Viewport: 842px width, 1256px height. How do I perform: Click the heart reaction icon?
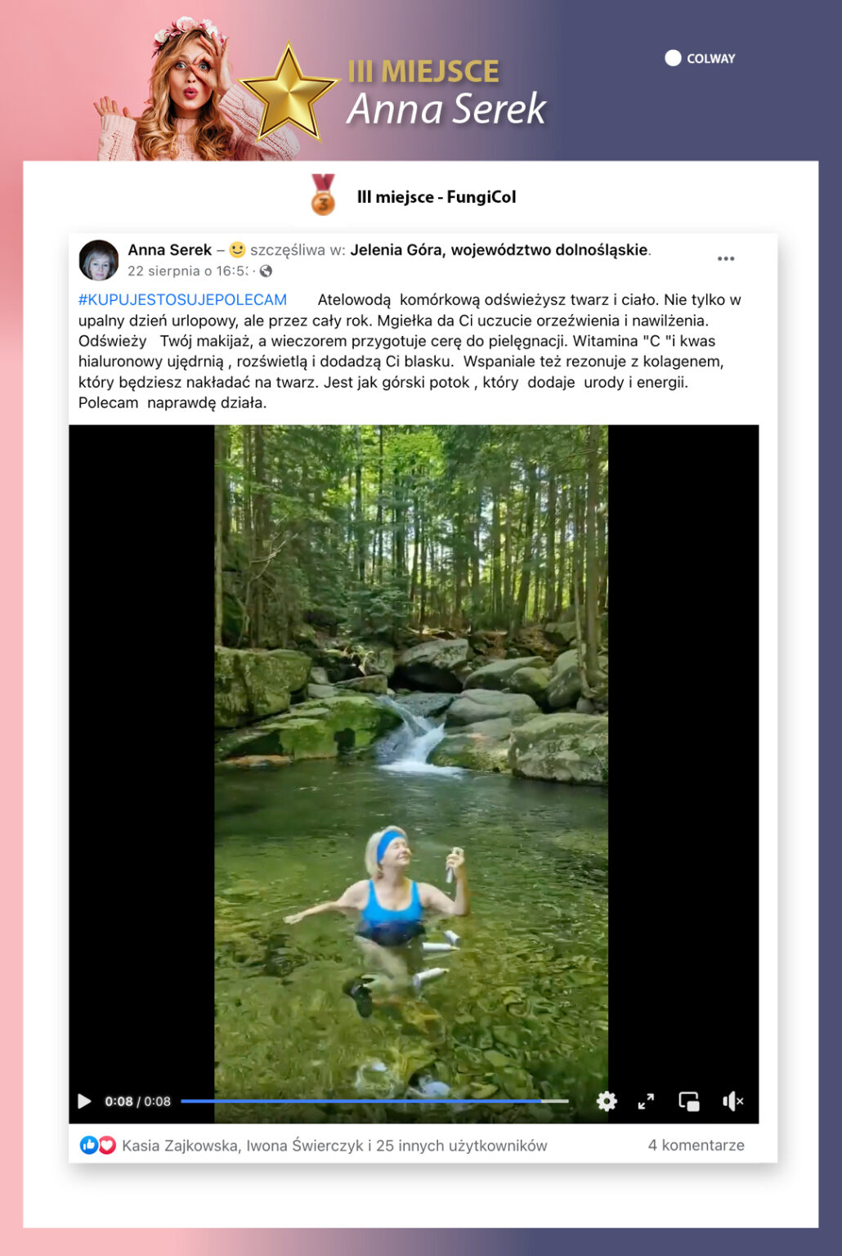[x=107, y=1146]
